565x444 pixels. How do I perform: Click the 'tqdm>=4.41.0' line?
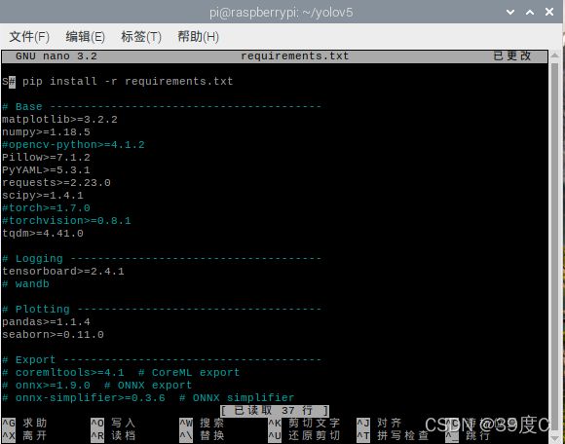click(43, 234)
